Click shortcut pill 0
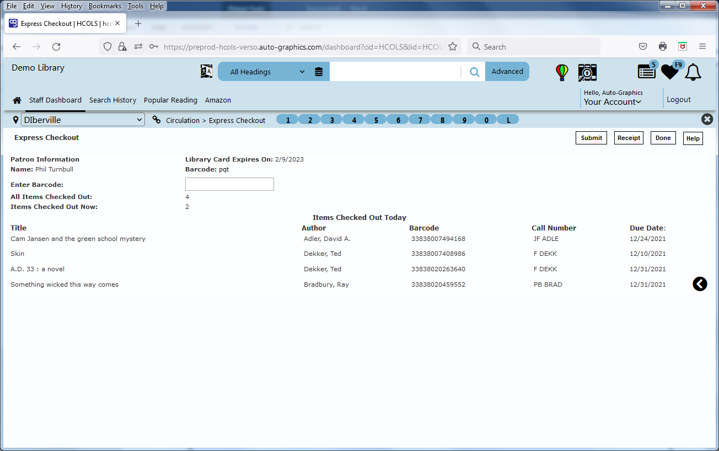The height and width of the screenshot is (451, 719). pos(486,120)
